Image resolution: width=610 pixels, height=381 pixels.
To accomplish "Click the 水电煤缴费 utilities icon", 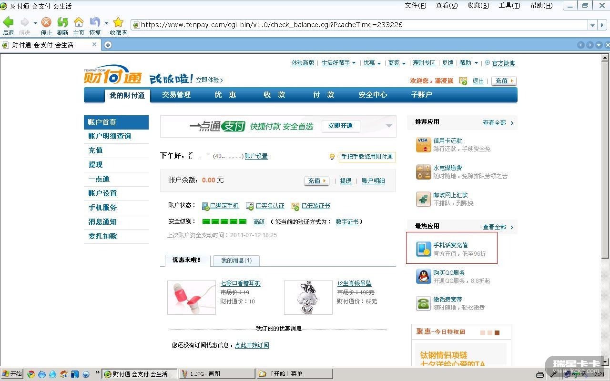I will (x=423, y=172).
